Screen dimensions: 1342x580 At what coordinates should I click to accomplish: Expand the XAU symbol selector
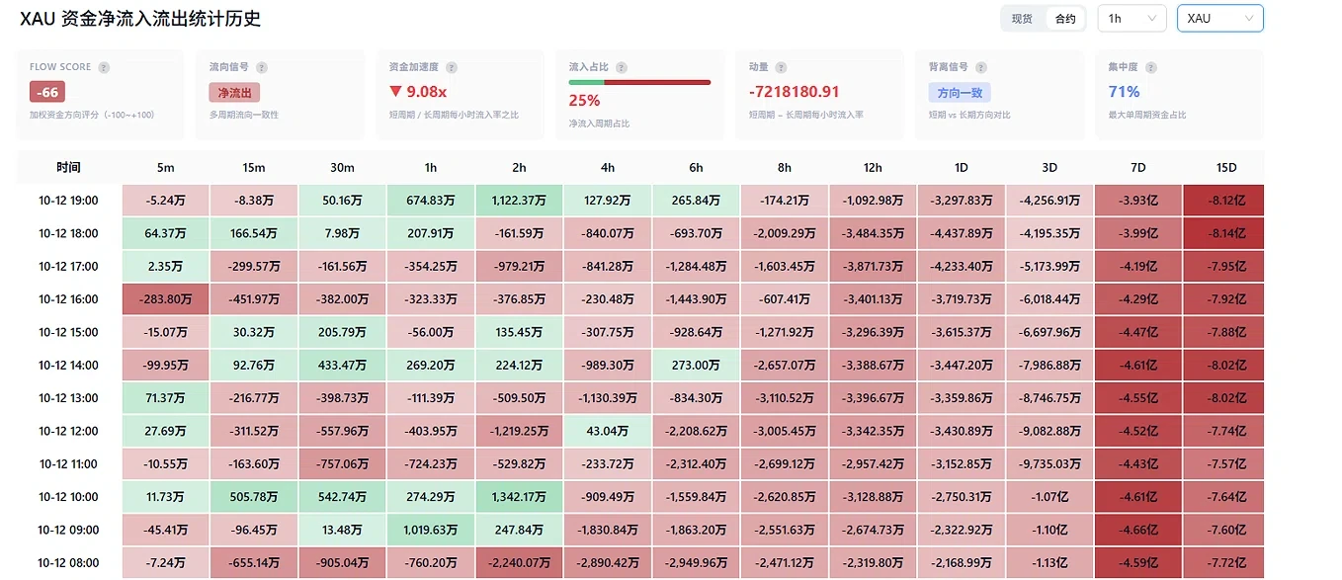click(1219, 19)
